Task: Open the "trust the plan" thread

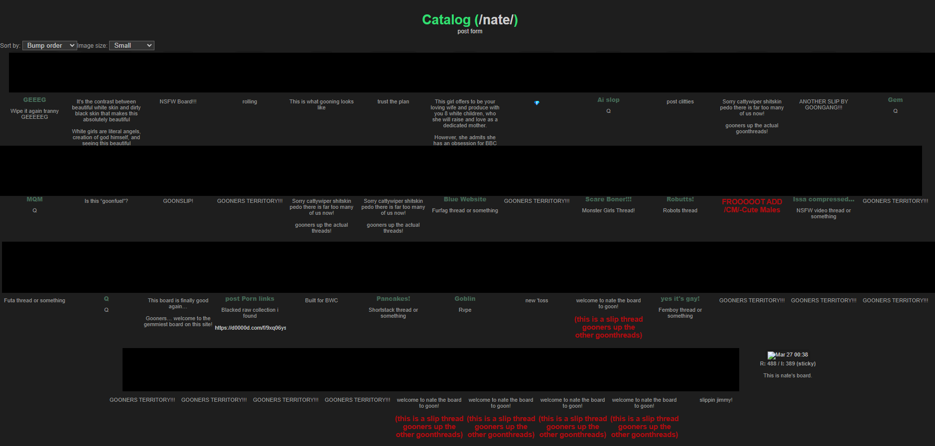Action: pos(393,102)
